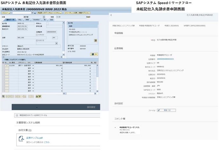The height and width of the screenshot is (158, 221).
Task: Toggle the 税額計算 checkbox
Action: pyautogui.click(x=37, y=40)
